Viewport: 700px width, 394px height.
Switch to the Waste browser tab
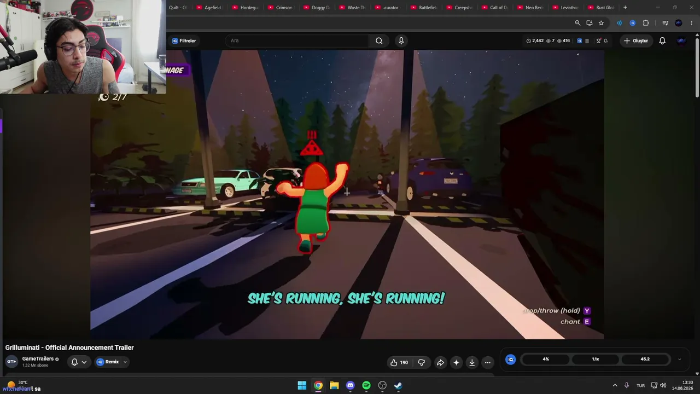pyautogui.click(x=352, y=8)
